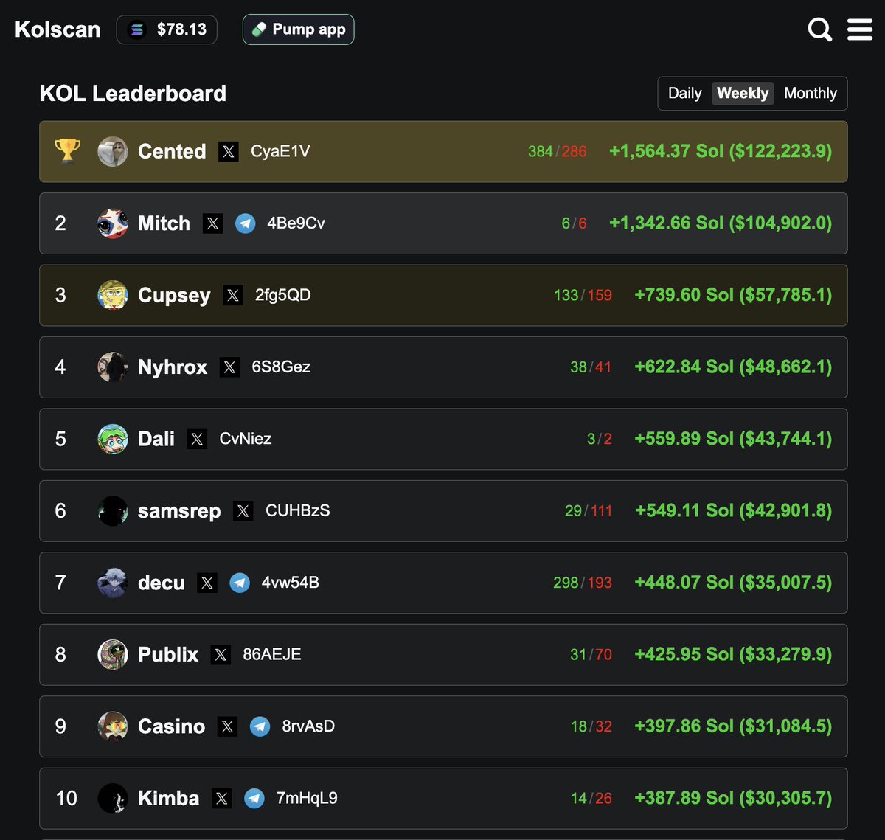Open Dali's profile name link
Viewport: 885px width, 840px height.
tap(156, 439)
